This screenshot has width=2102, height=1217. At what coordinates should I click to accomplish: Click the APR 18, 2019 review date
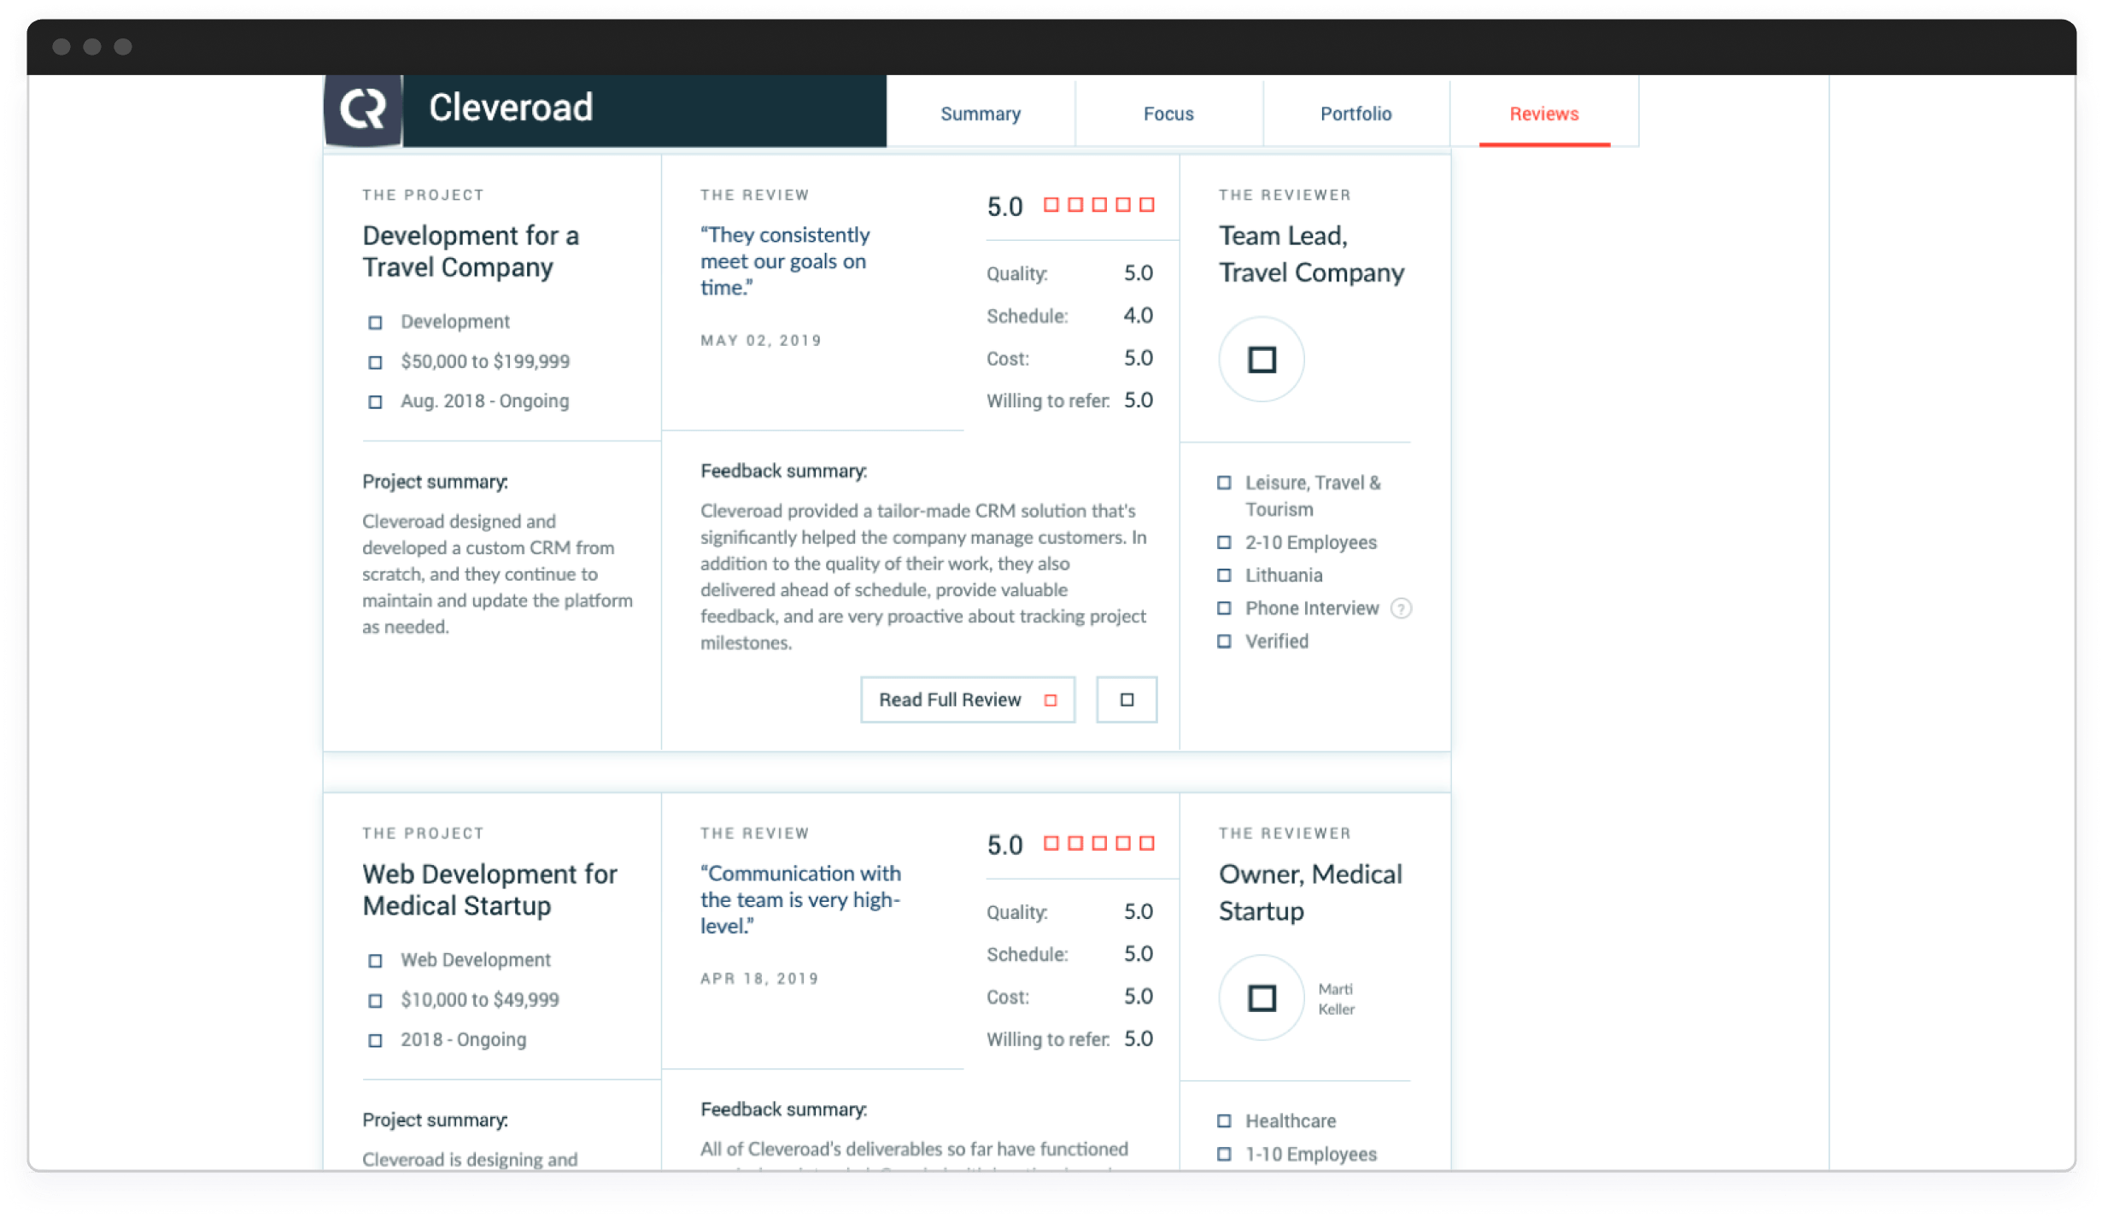pos(759,979)
